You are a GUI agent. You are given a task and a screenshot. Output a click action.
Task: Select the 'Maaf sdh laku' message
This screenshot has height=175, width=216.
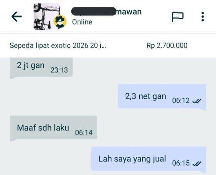54,128
